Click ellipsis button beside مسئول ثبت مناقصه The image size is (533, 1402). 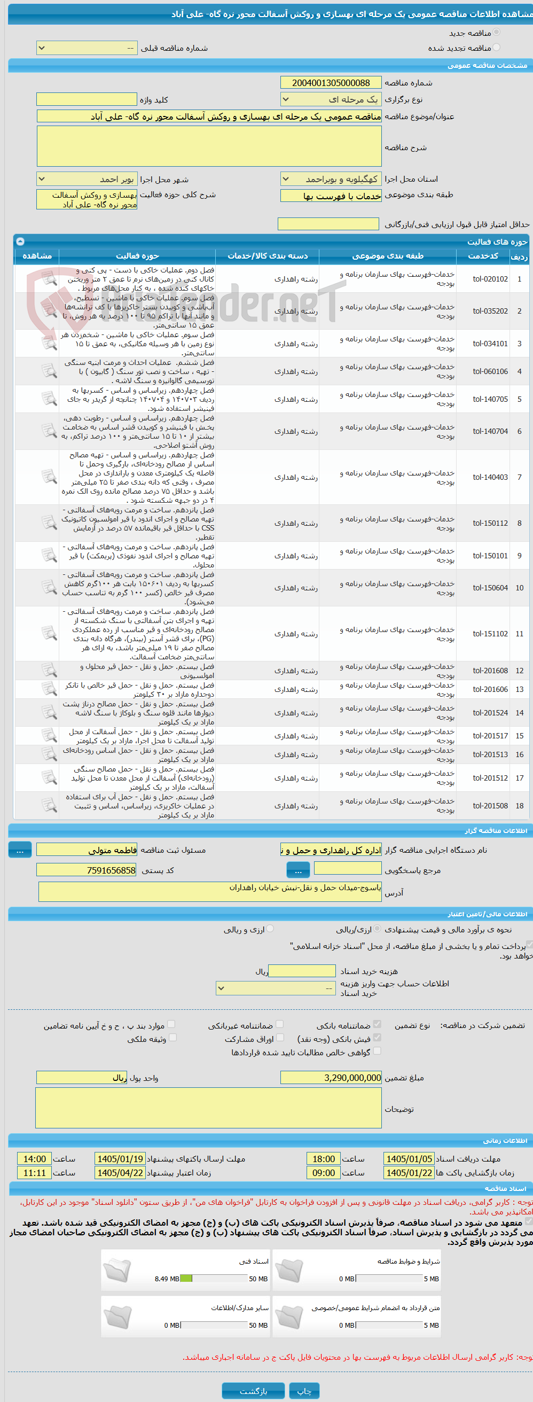tap(20, 850)
